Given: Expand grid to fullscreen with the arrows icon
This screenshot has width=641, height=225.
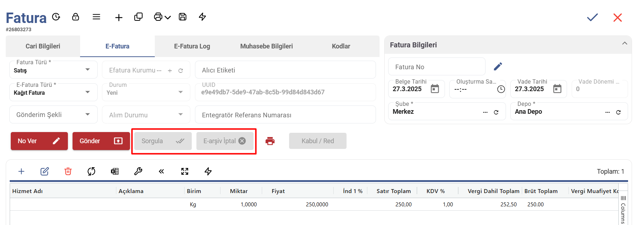Looking at the screenshot, I should 185,172.
